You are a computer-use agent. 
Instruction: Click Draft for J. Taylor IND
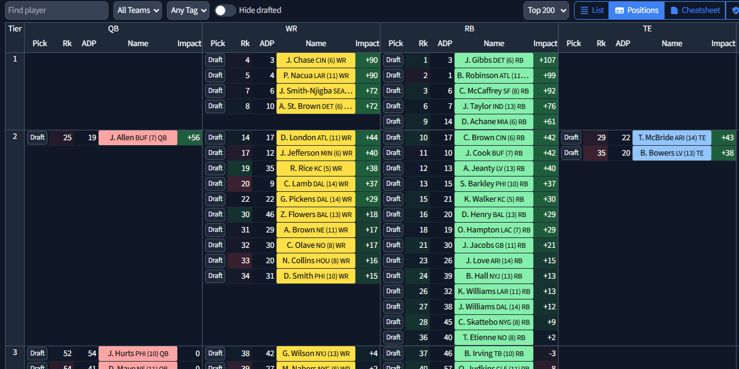(394, 106)
